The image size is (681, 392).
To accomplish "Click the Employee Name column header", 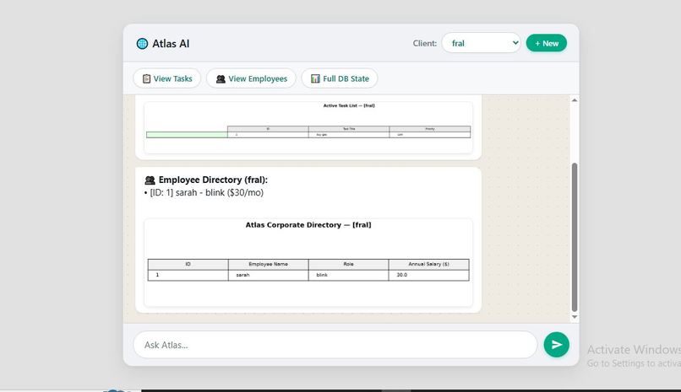I will point(269,264).
